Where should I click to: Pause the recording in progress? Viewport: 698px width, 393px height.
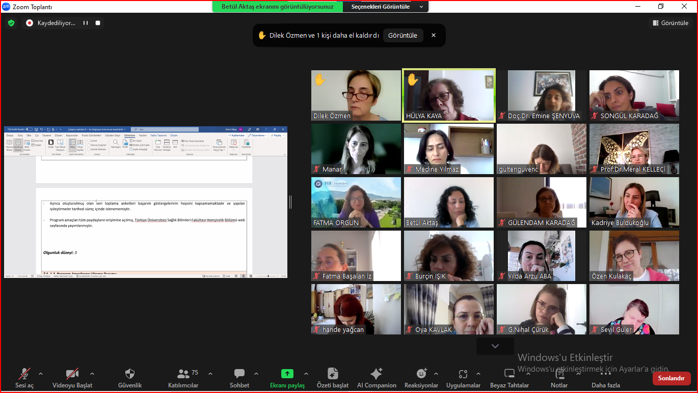[x=86, y=23]
